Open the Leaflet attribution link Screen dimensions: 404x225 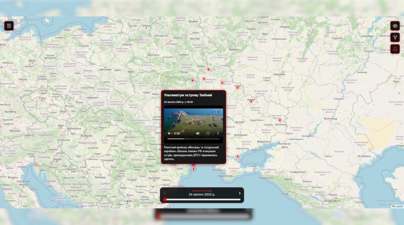point(399,206)
